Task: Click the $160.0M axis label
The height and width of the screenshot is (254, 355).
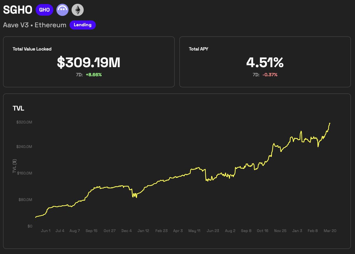Action: point(24,173)
